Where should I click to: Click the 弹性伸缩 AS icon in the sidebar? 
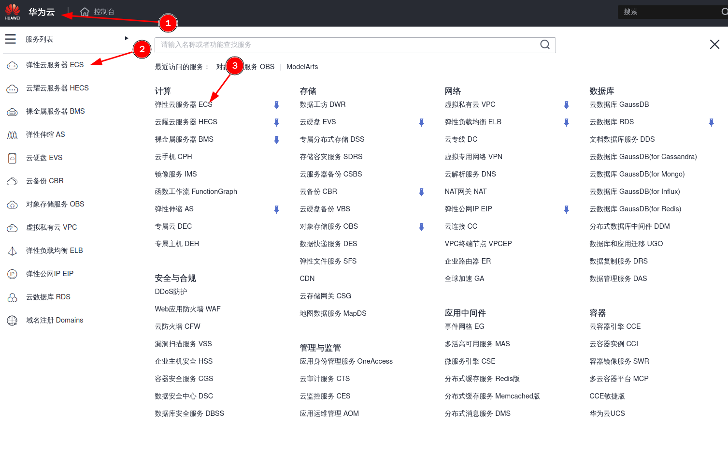[12, 134]
